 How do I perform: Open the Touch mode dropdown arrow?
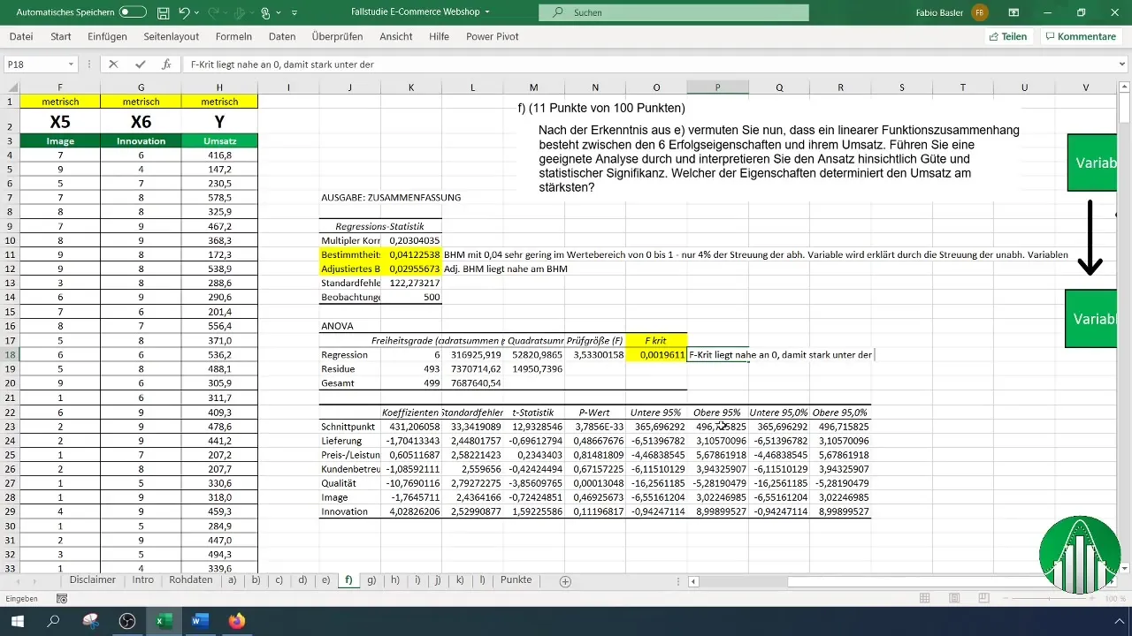[279, 13]
